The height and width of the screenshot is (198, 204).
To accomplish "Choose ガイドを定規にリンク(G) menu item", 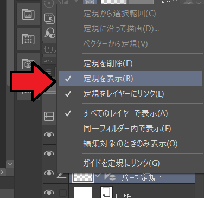I will tap(130, 163).
